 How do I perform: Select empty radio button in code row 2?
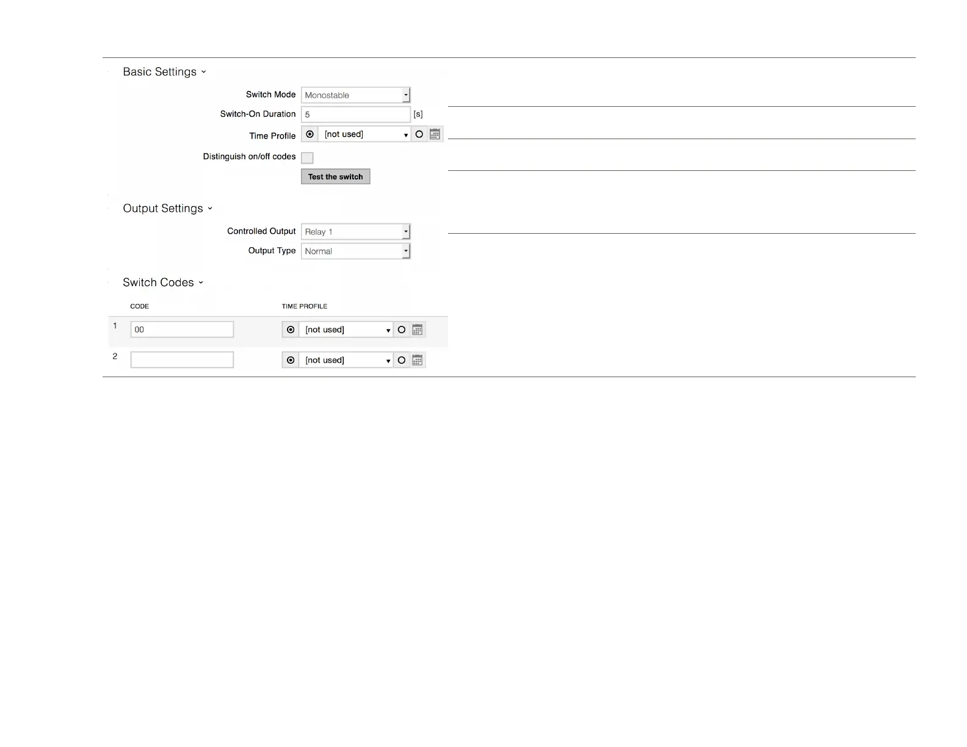402,360
